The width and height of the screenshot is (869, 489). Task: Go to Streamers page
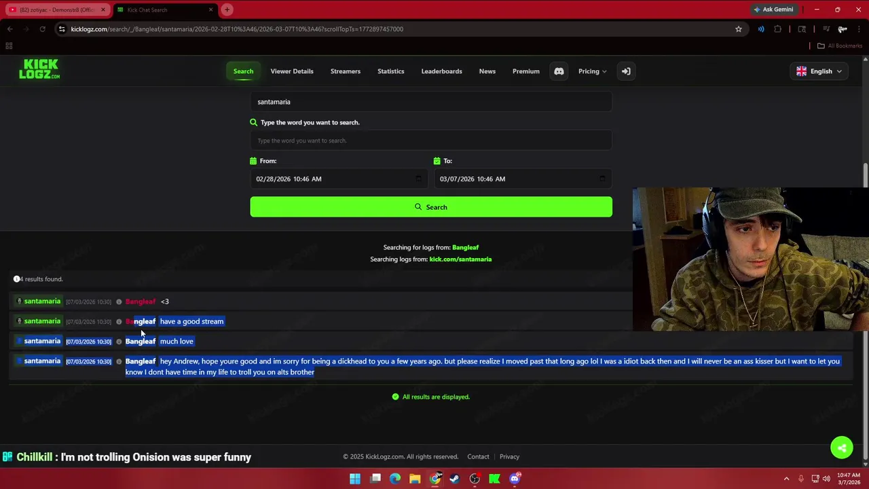coord(346,71)
